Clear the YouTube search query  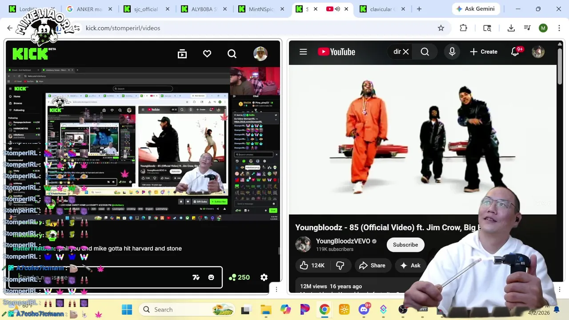pyautogui.click(x=405, y=52)
